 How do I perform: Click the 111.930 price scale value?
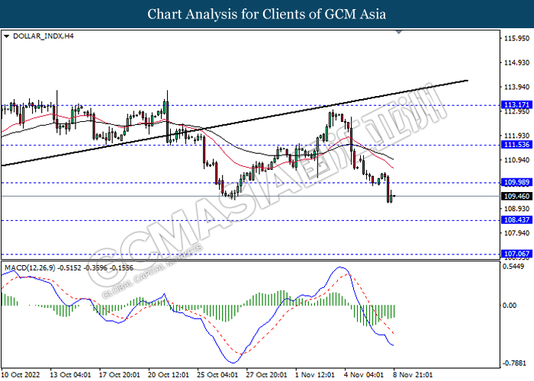516,136
